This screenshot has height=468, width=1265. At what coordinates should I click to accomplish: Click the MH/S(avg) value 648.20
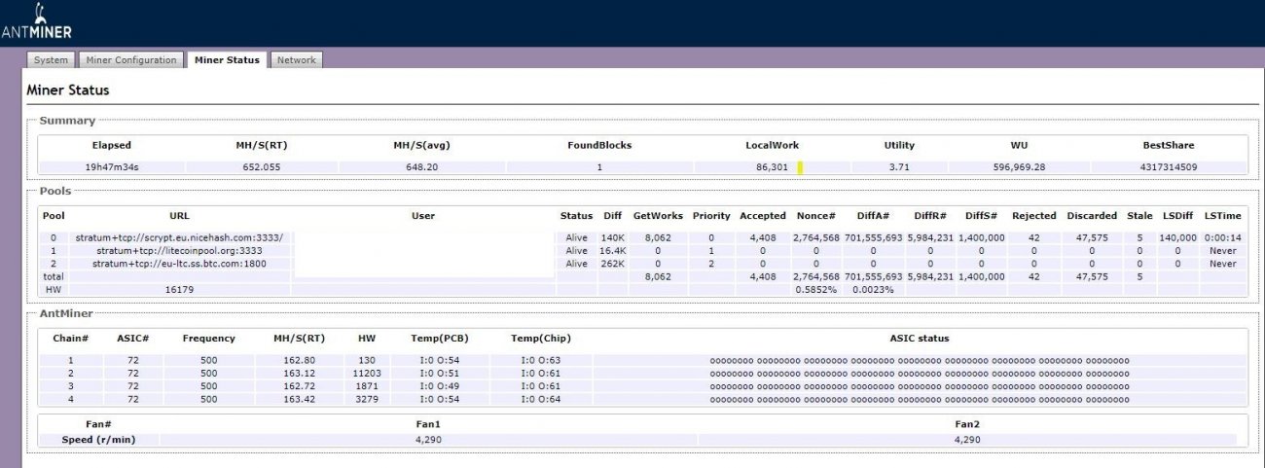(420, 167)
